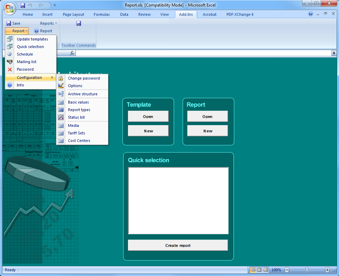Image resolution: width=339 pixels, height=276 pixels.
Task: Click the New button under Template
Action: pyautogui.click(x=148, y=131)
